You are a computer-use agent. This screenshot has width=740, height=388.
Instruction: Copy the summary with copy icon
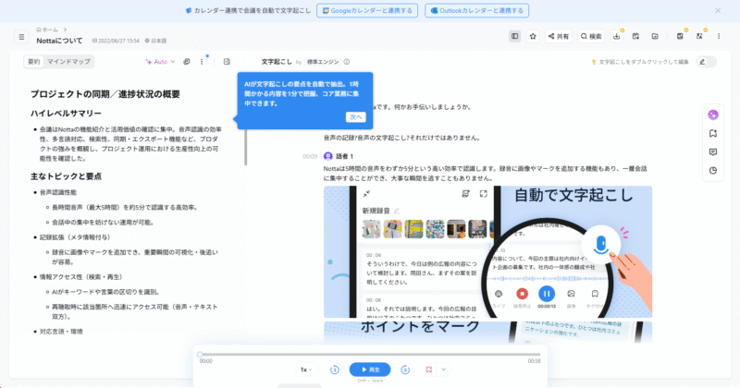click(187, 62)
